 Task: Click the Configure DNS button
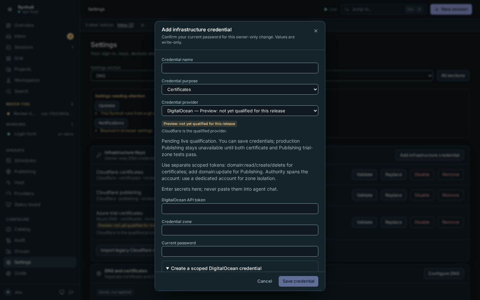coord(444,274)
